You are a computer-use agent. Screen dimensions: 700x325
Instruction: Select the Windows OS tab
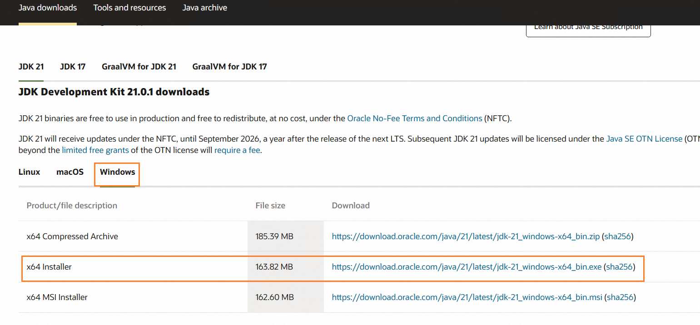click(x=118, y=172)
